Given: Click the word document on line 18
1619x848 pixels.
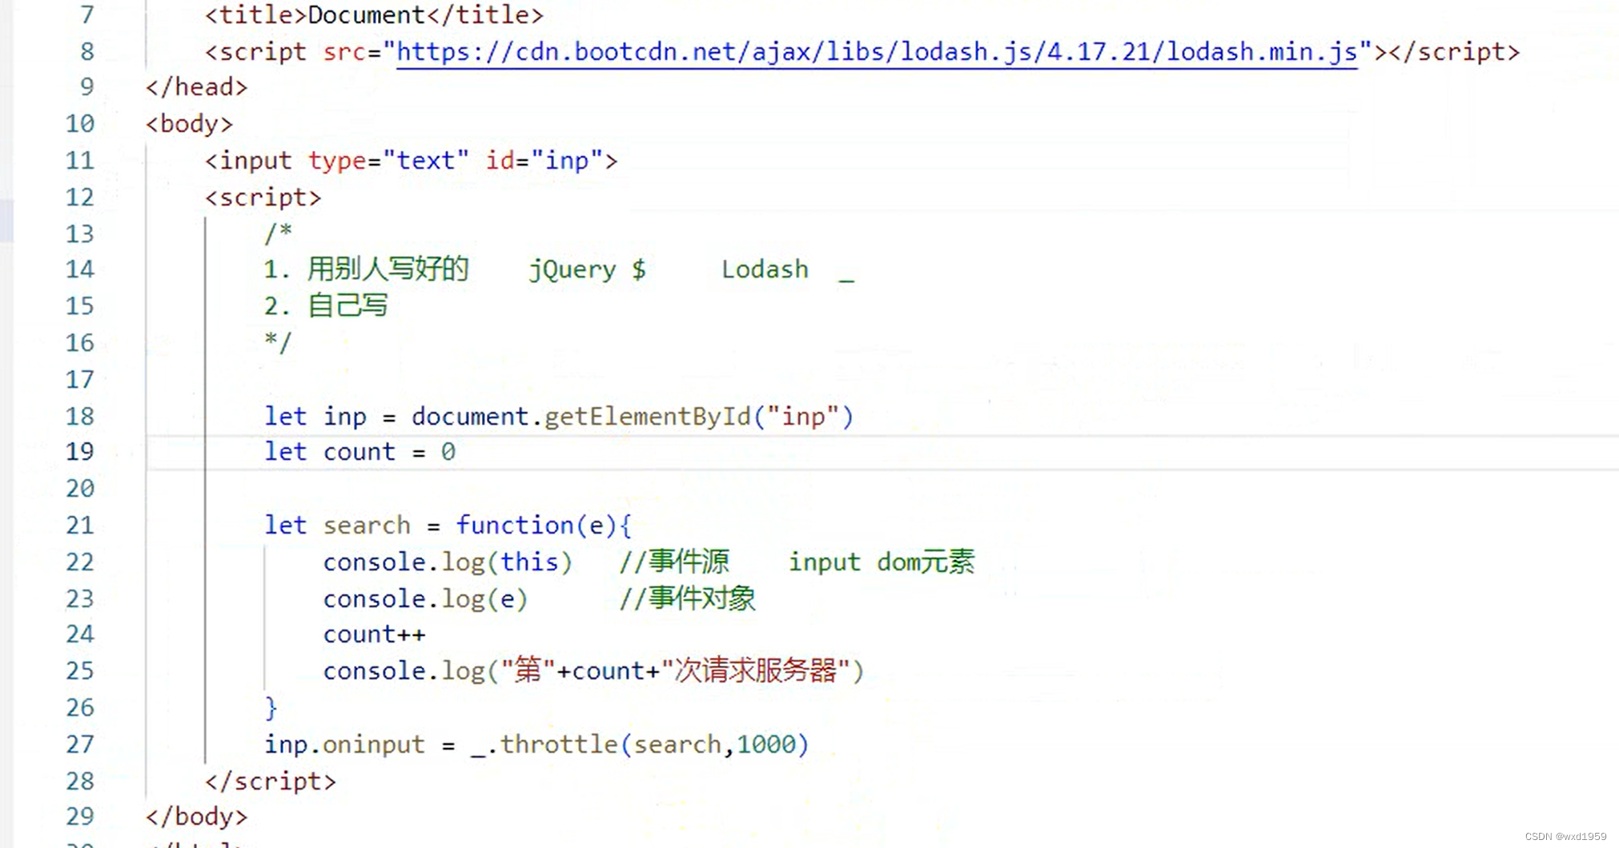Looking at the screenshot, I should pos(470,417).
